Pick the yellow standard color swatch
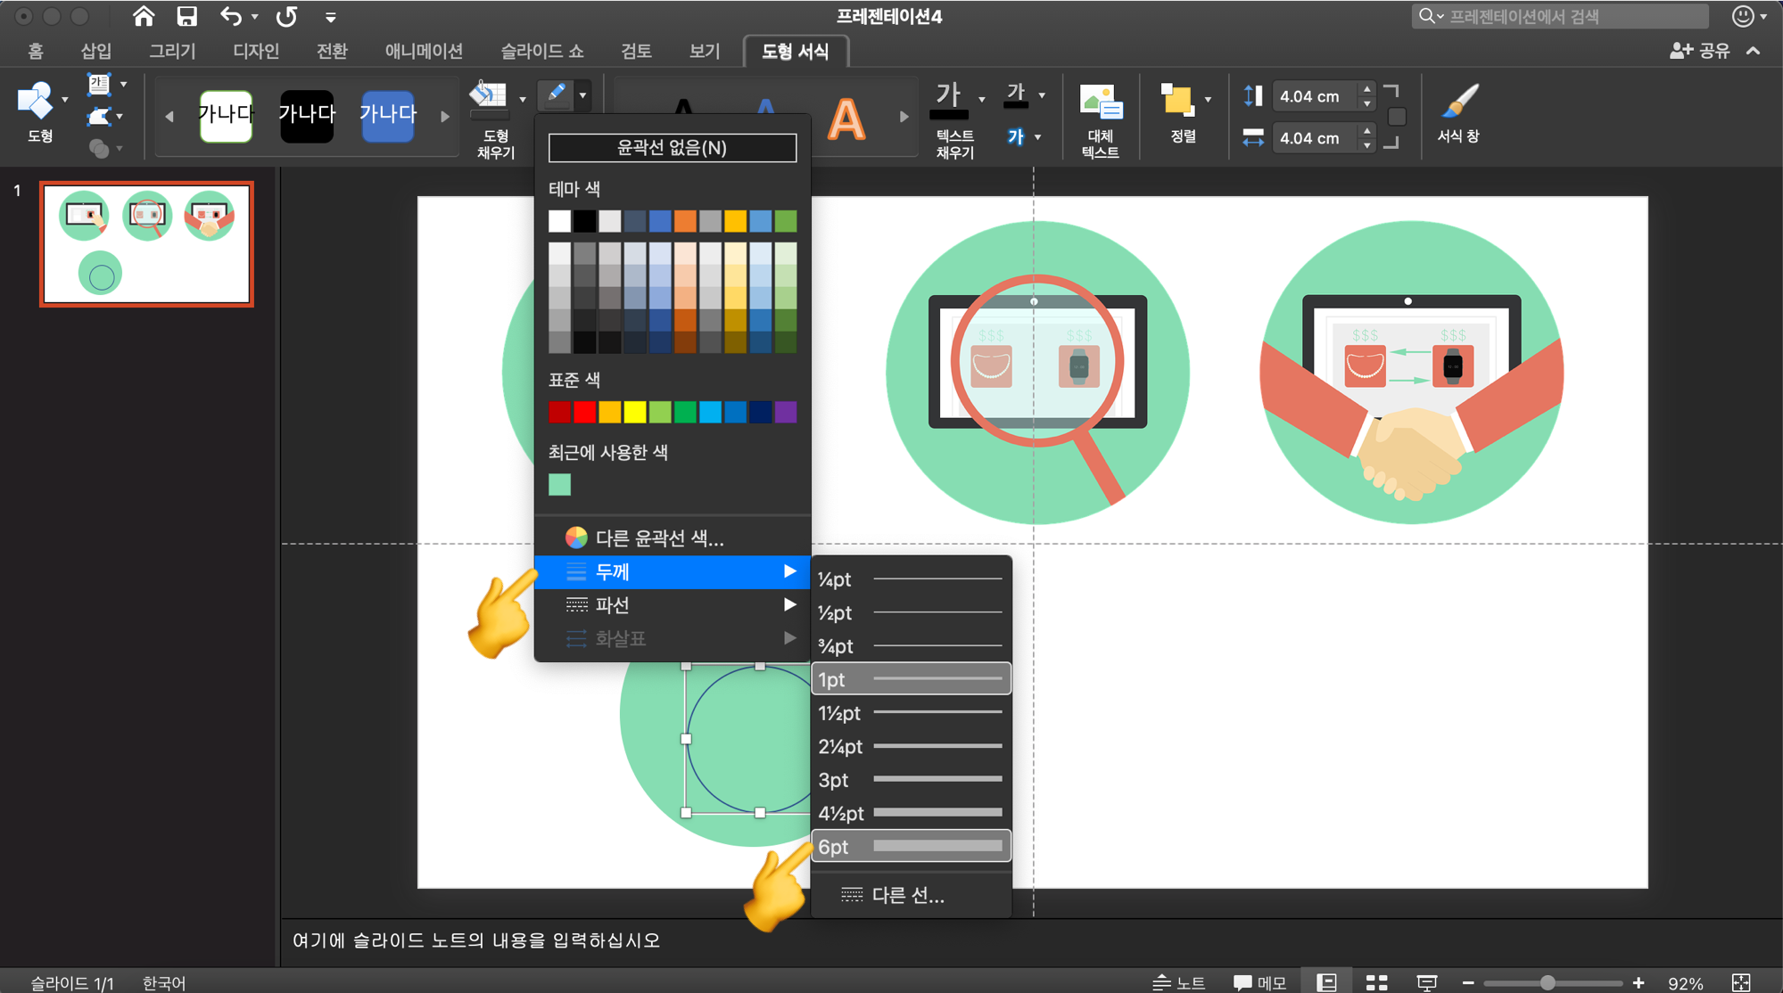 point(634,412)
